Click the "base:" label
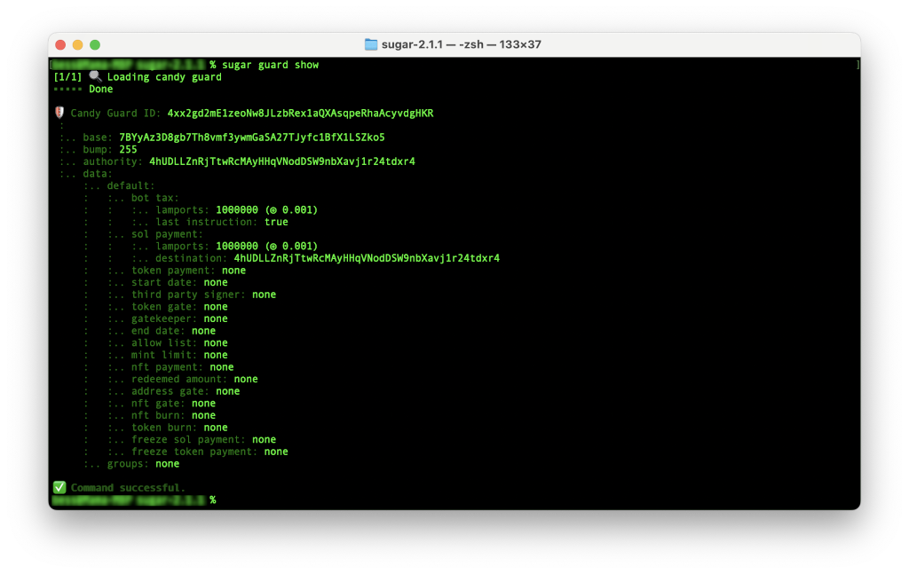The height and width of the screenshot is (574, 909). pos(98,138)
